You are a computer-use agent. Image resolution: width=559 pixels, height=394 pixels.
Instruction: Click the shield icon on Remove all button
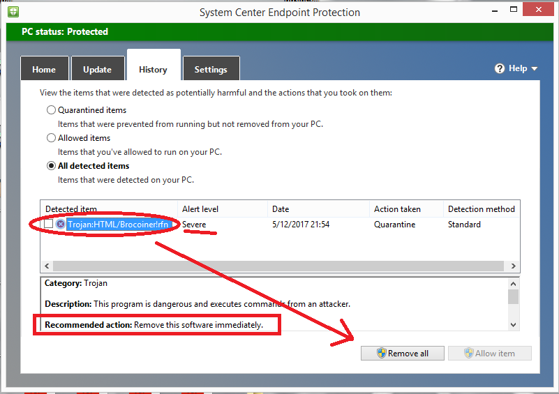(382, 353)
